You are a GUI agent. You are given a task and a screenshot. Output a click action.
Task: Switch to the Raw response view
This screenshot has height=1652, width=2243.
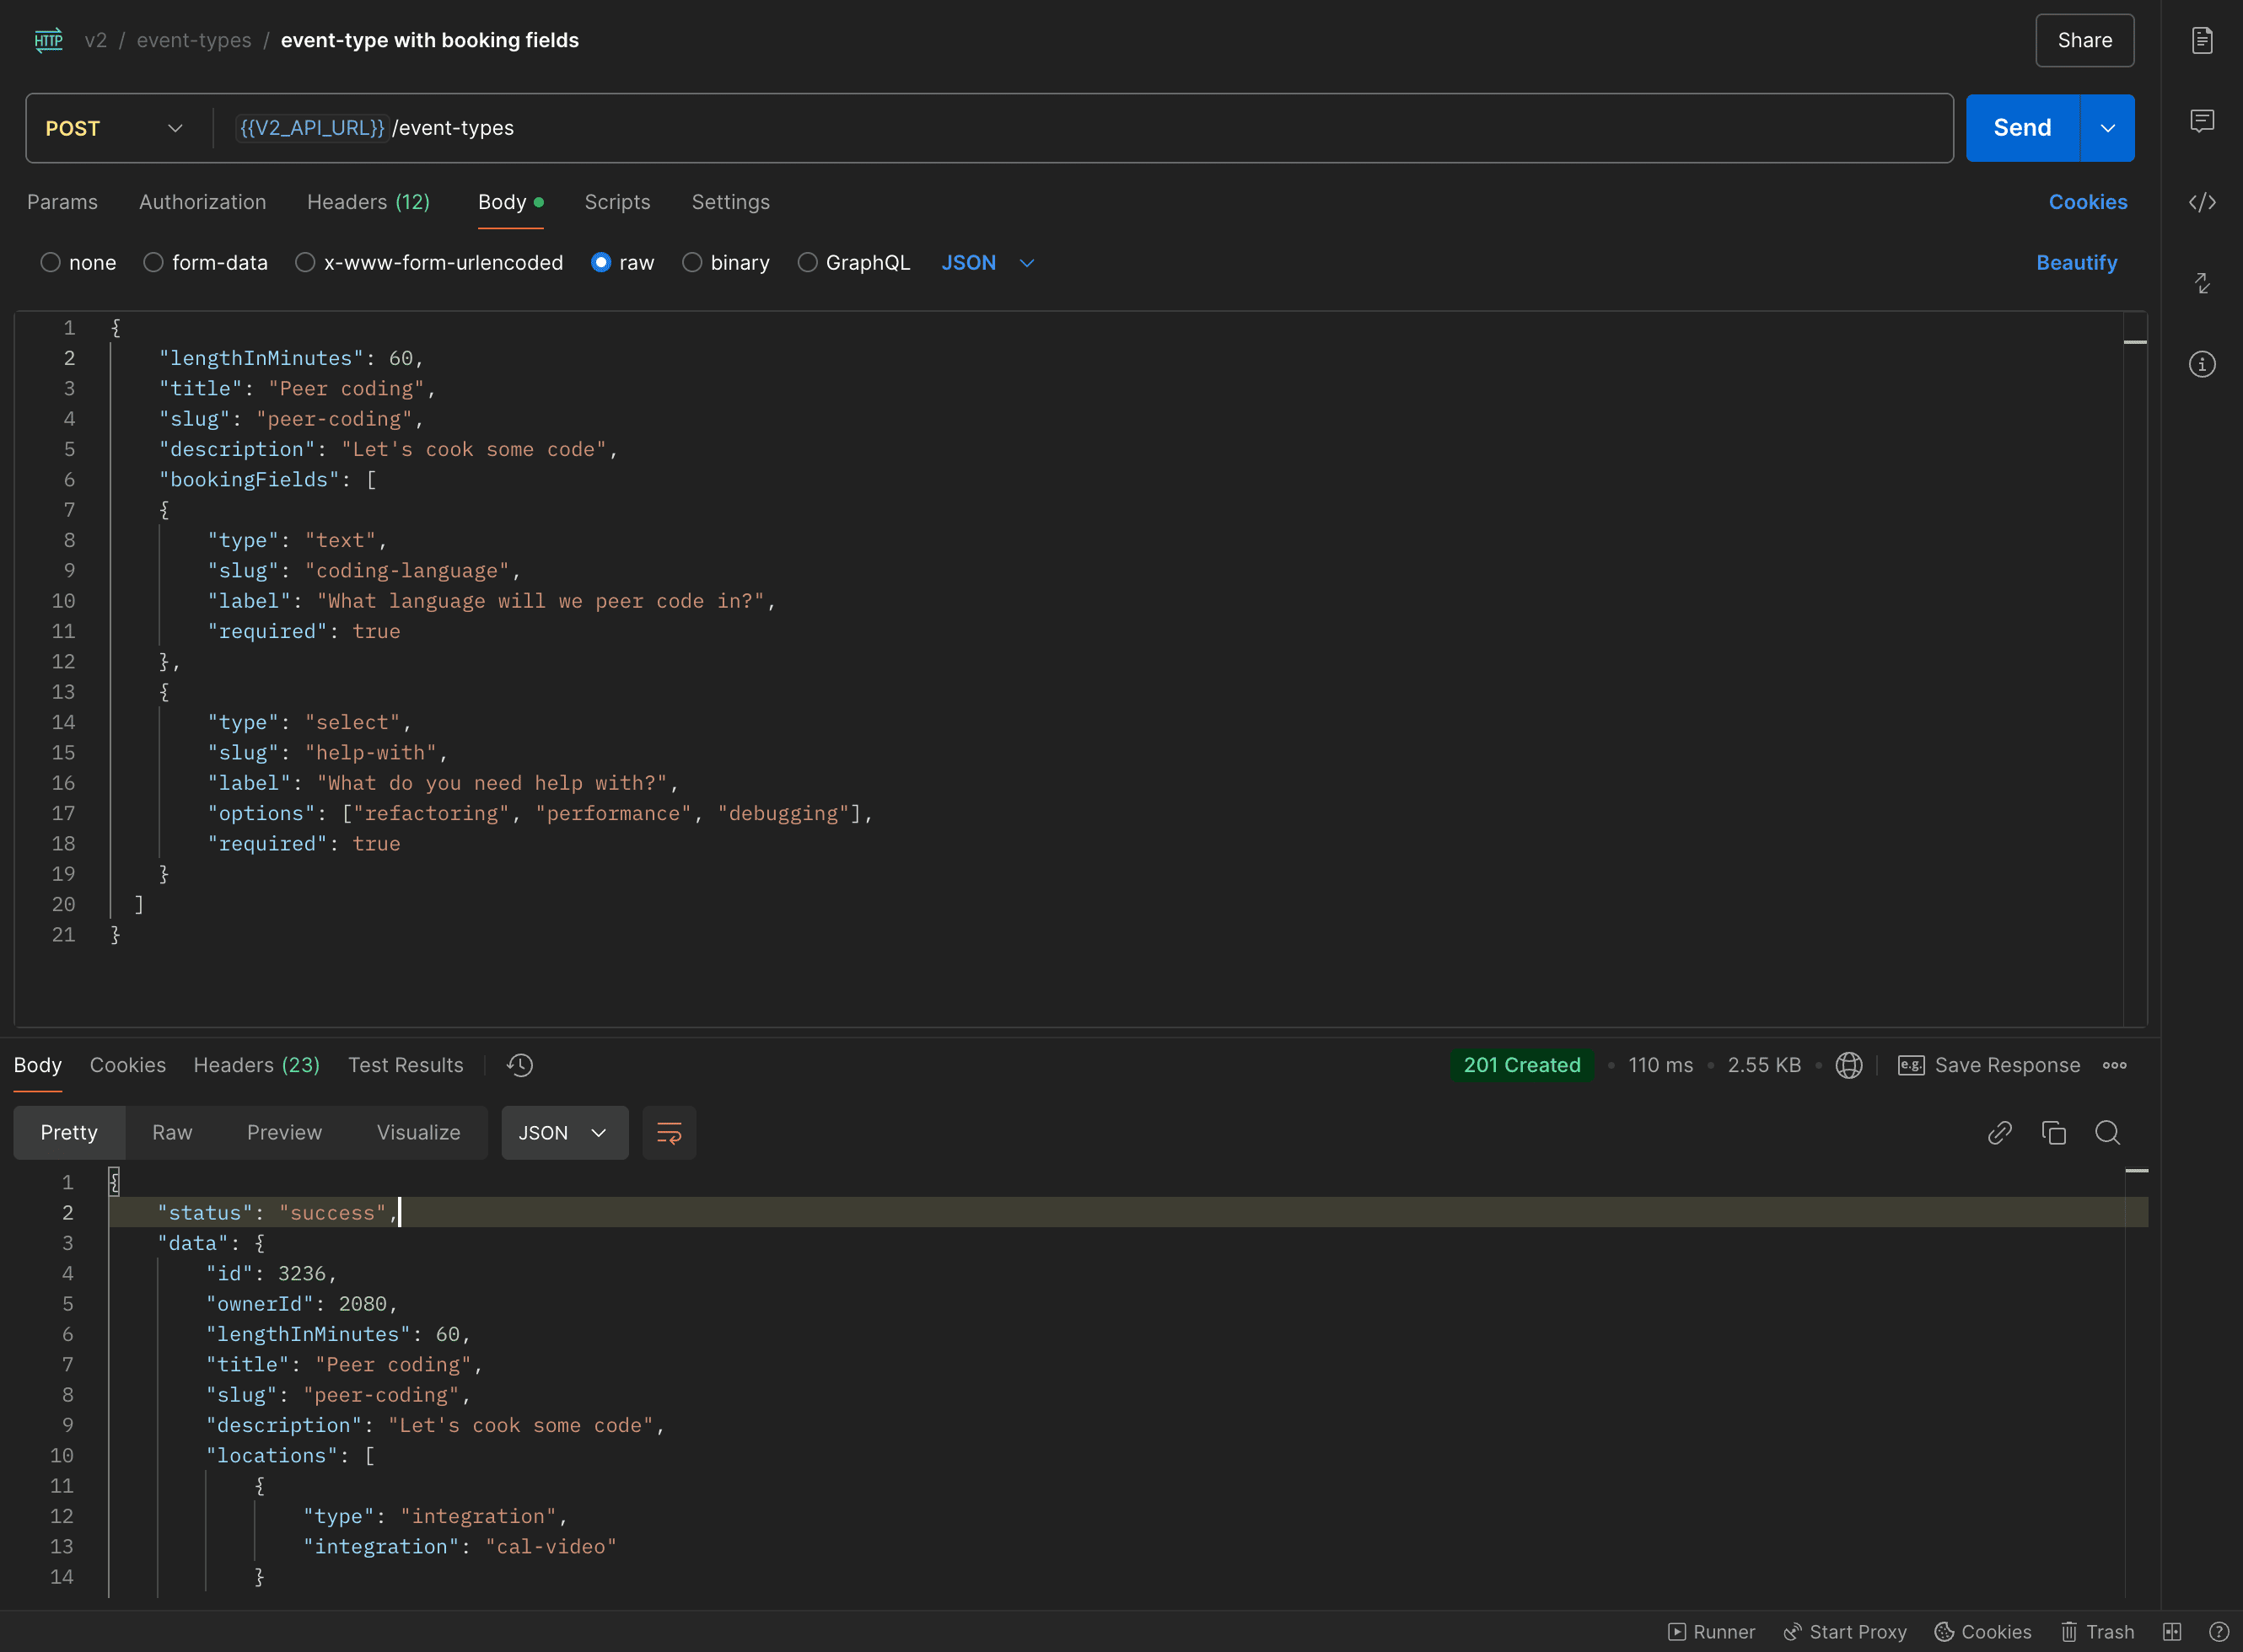click(172, 1133)
